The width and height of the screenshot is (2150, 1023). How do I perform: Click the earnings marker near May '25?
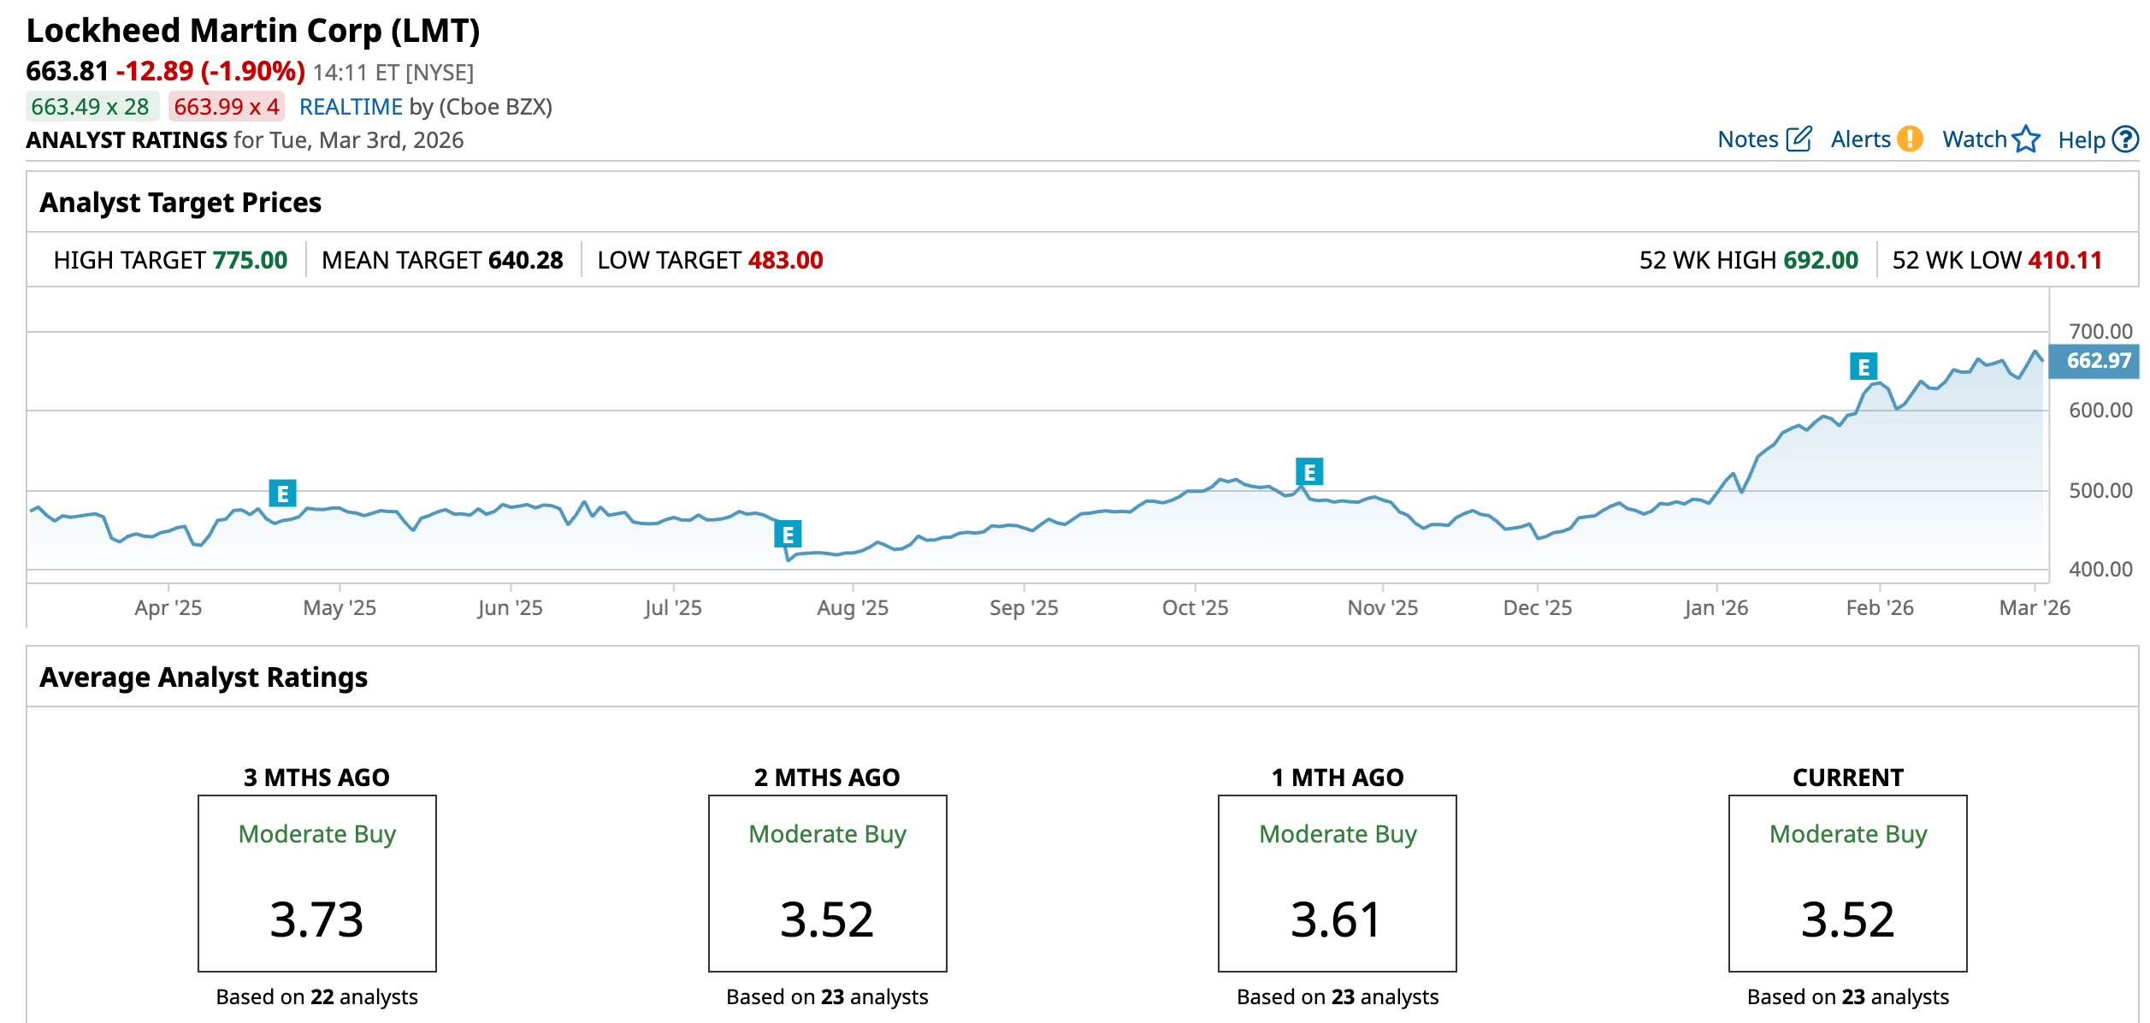(x=282, y=494)
